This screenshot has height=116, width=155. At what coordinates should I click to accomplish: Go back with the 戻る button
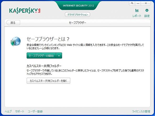[x=13, y=23]
